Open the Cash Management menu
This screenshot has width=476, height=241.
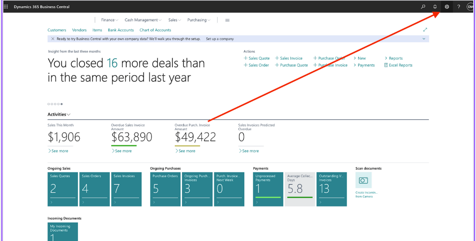(143, 20)
